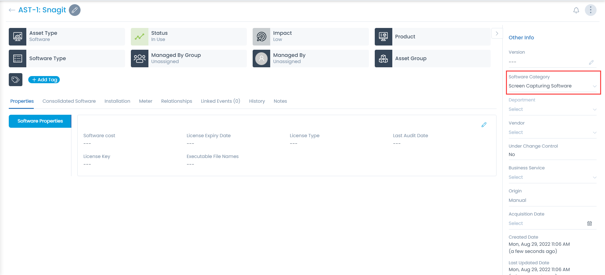Click the Version value field
Screen dimensions: 605x275
(552, 62)
